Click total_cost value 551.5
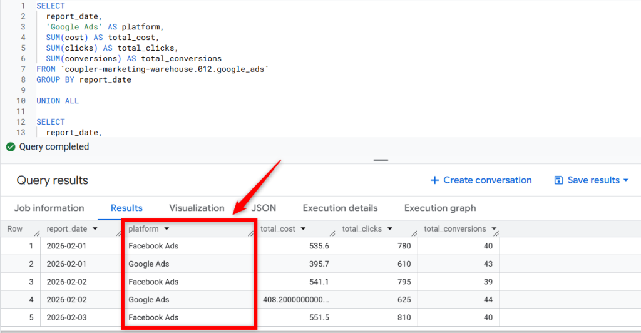641x333 pixels. pos(319,318)
